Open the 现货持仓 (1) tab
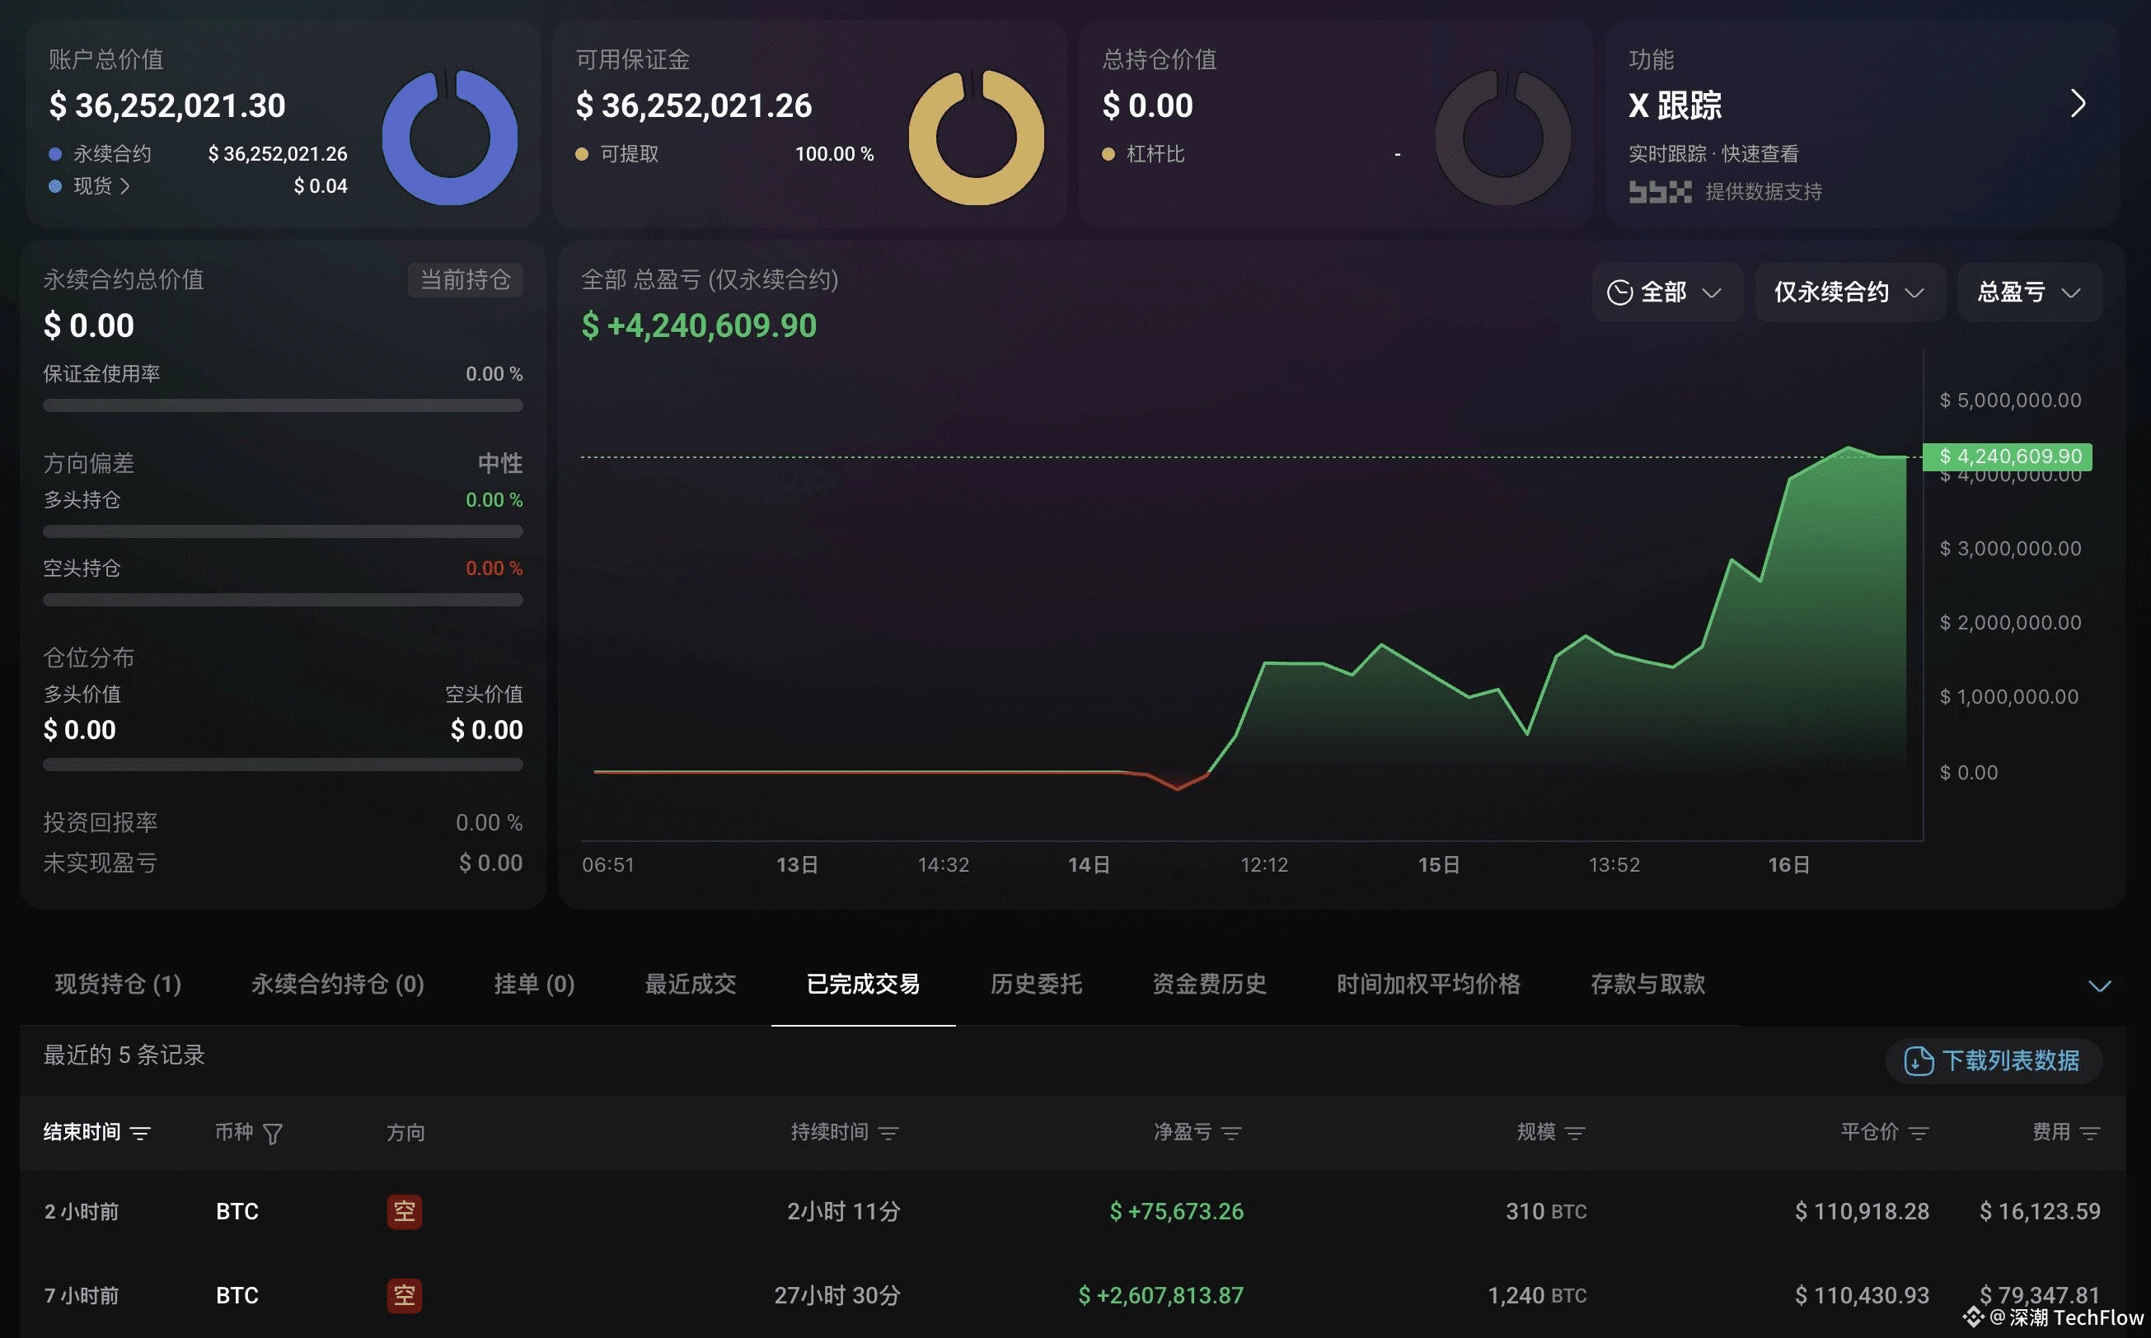Image resolution: width=2151 pixels, height=1338 pixels. click(x=118, y=984)
